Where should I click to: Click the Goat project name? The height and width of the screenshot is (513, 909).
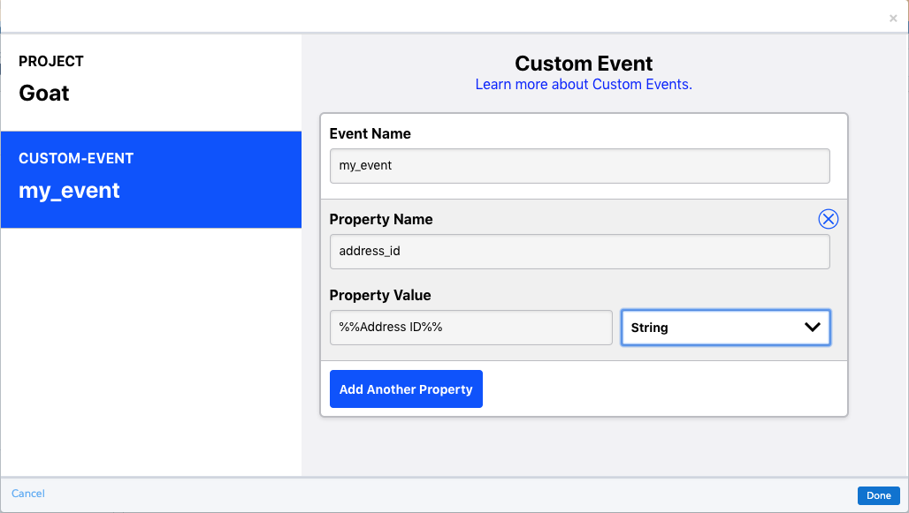pyautogui.click(x=44, y=94)
